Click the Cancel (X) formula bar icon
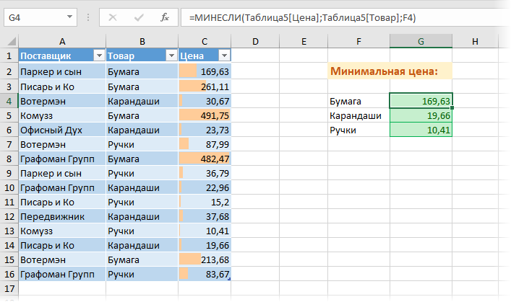This screenshot has height=302, width=511. (x=113, y=17)
